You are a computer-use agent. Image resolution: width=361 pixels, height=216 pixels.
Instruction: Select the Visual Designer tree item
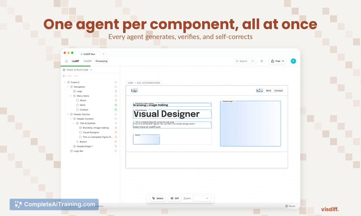(x=91, y=132)
